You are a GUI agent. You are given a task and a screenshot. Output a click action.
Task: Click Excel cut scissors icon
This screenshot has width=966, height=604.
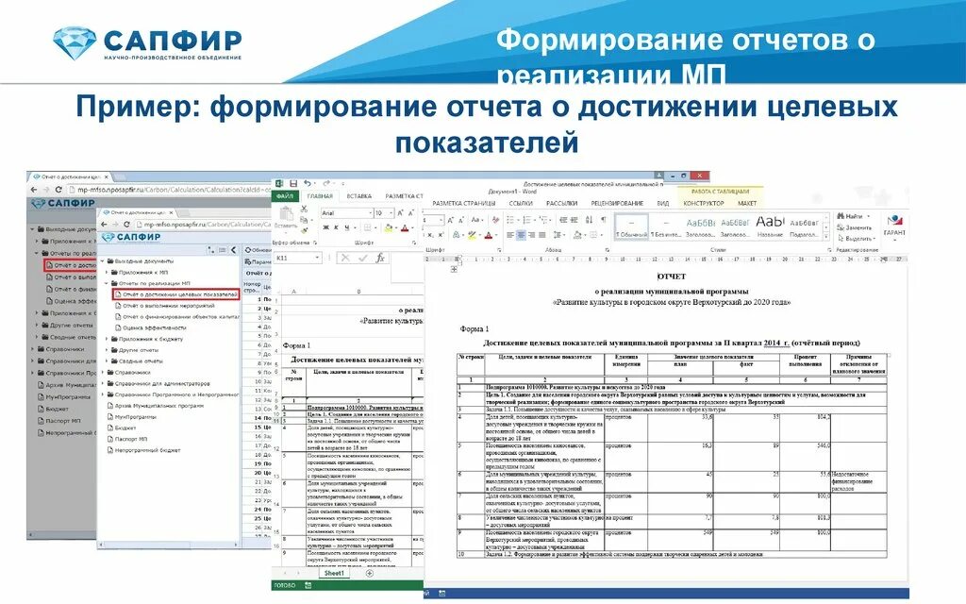(x=304, y=210)
